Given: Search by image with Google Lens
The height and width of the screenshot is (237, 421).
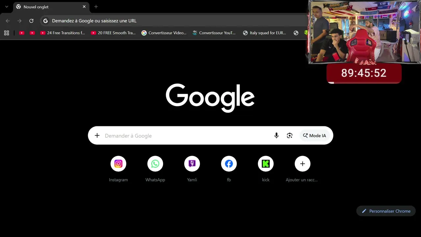Looking at the screenshot, I should 289,135.
